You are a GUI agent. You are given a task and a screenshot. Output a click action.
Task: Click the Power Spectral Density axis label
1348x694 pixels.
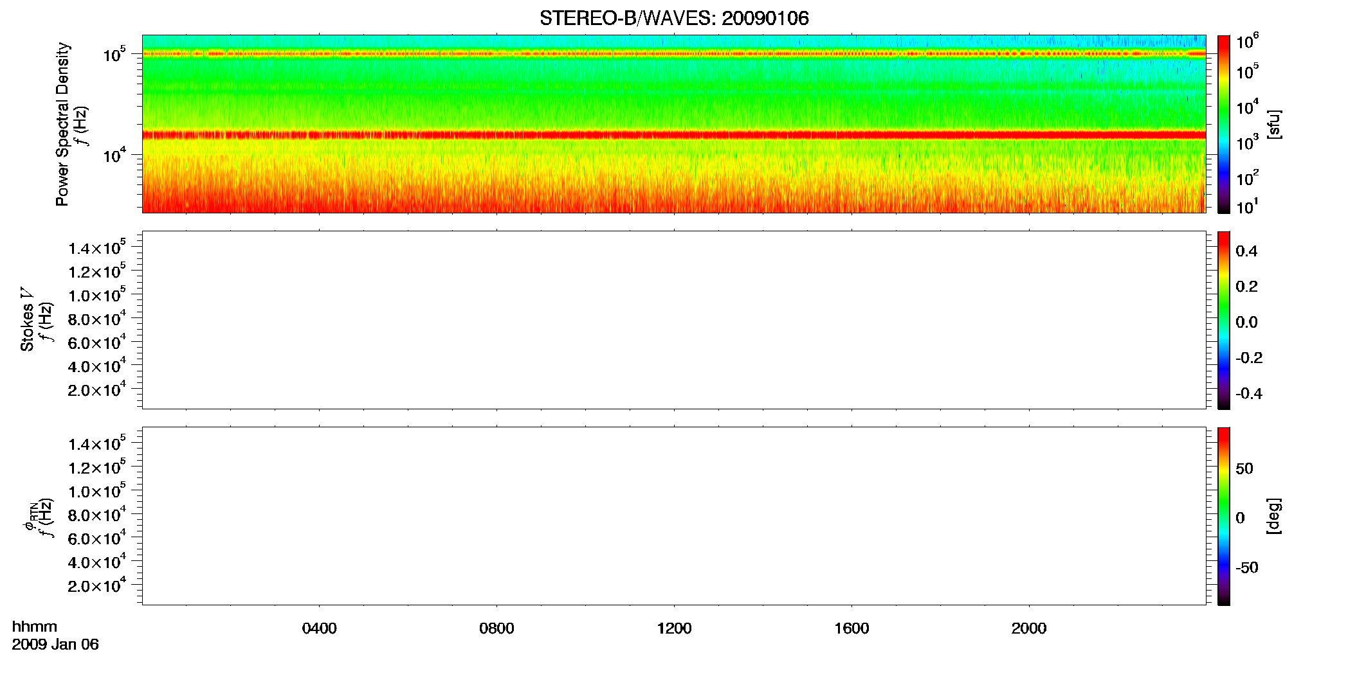tap(62, 124)
